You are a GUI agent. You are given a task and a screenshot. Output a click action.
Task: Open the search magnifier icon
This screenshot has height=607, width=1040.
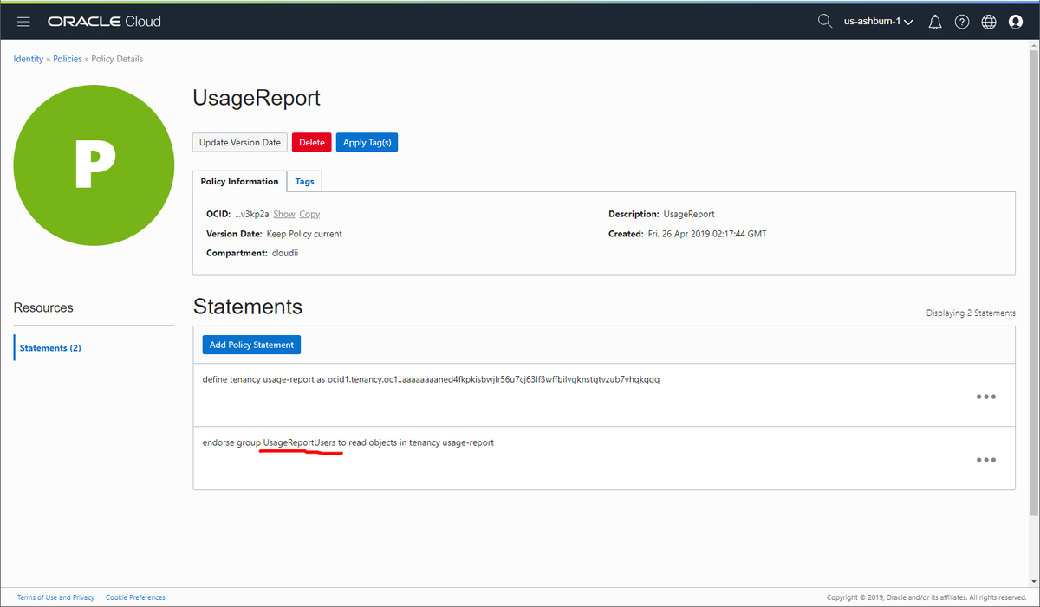[825, 22]
